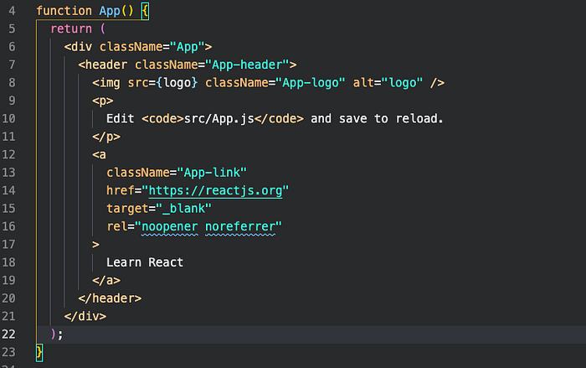Click the Learn React text
This screenshot has height=368, width=586.
pyautogui.click(x=145, y=262)
